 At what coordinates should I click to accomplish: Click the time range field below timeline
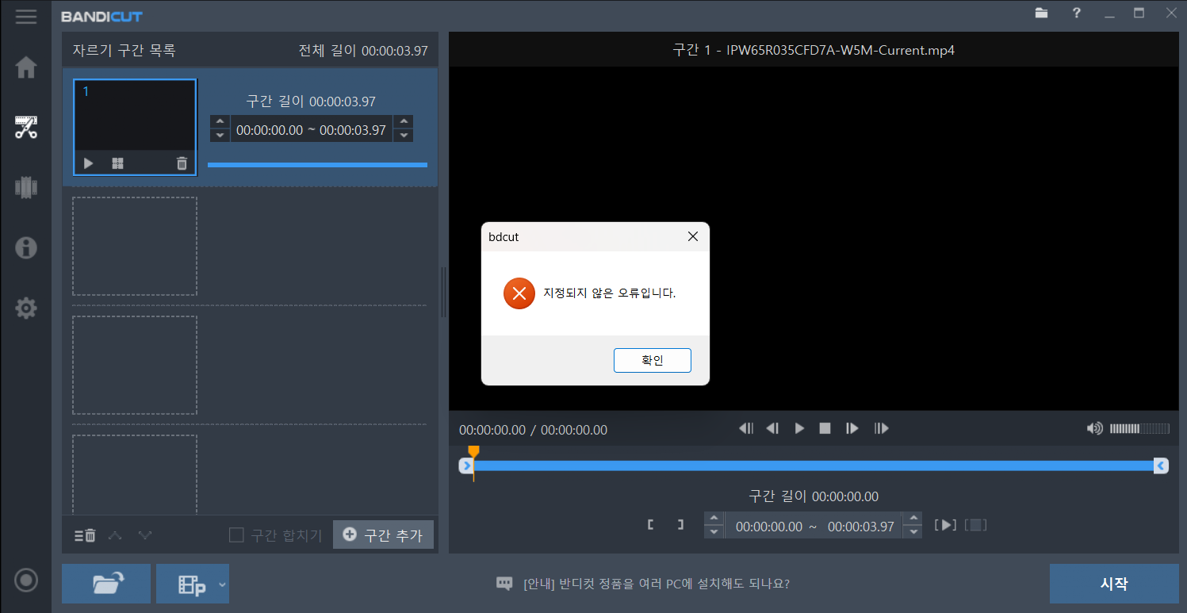814,526
